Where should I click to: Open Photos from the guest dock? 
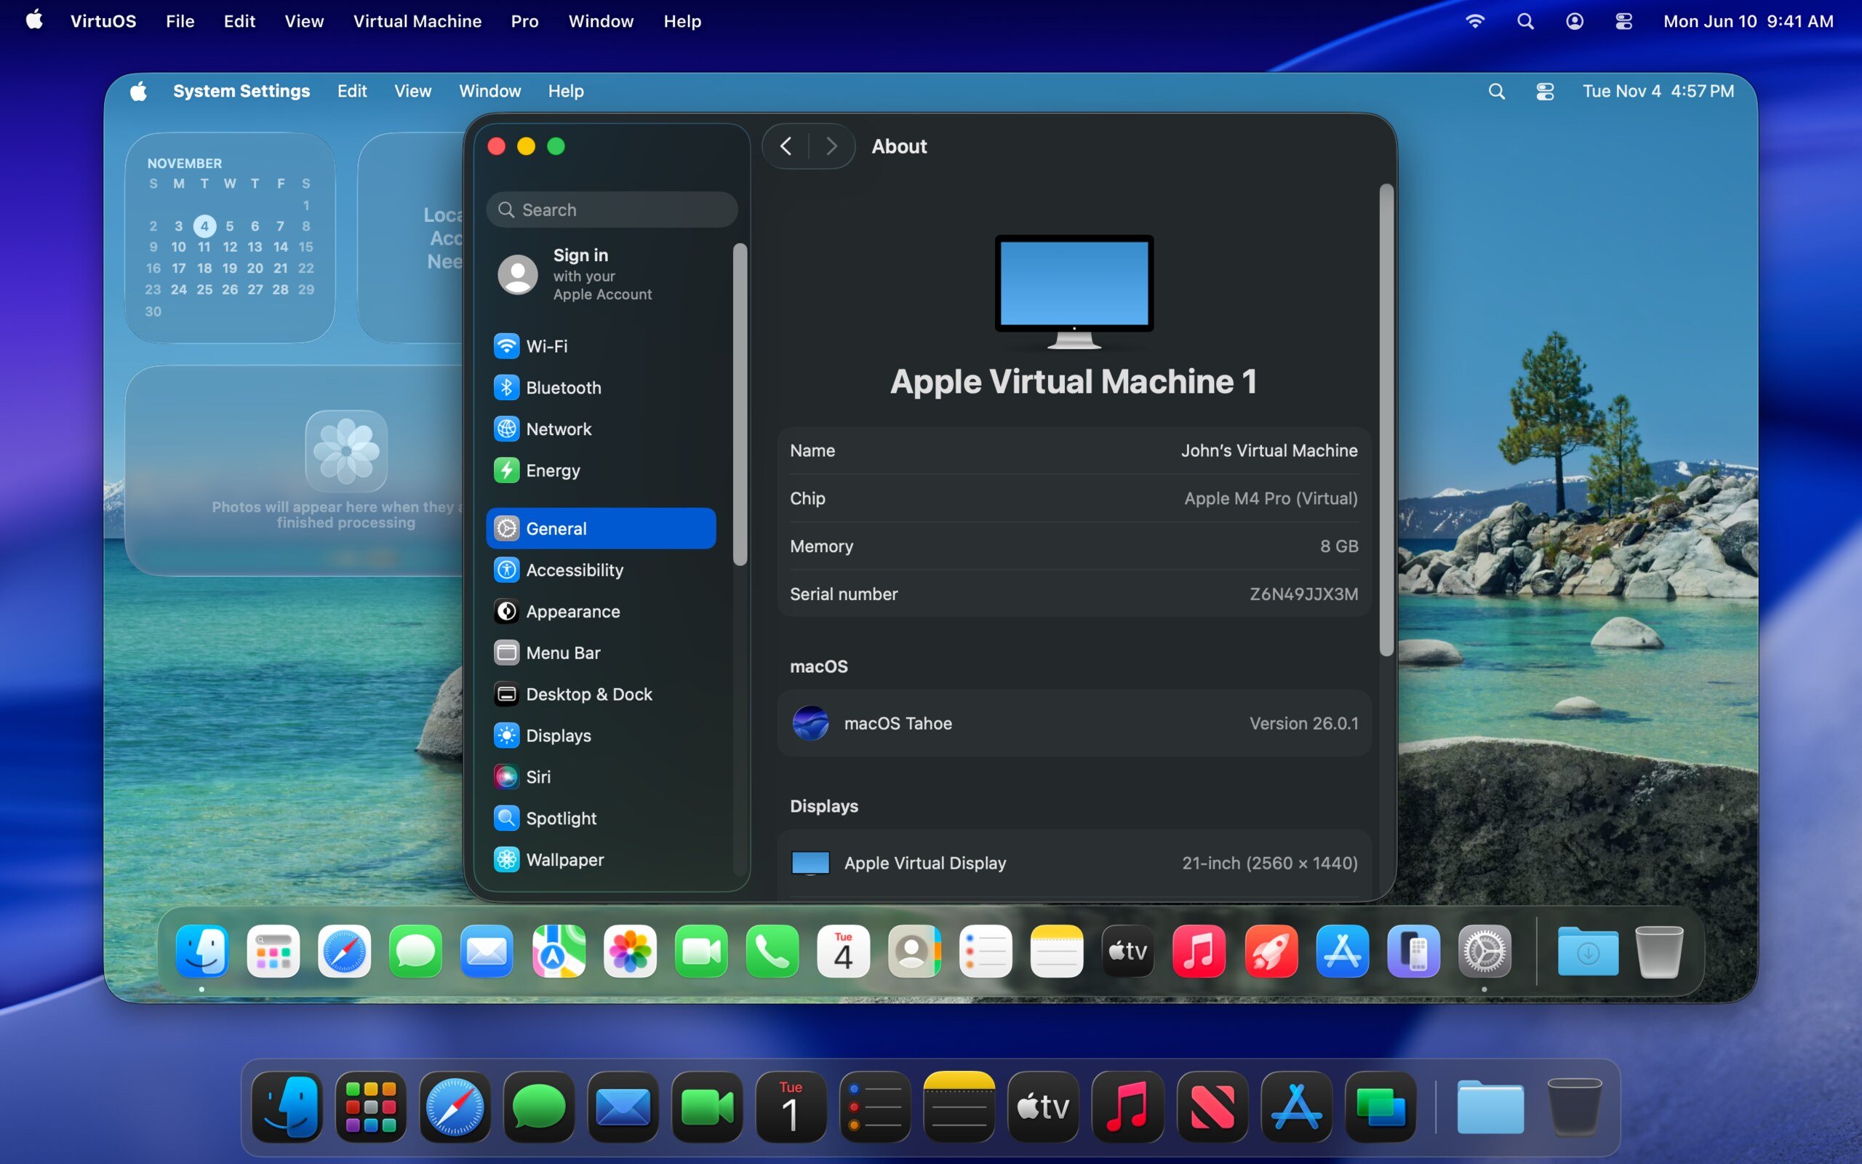(x=630, y=952)
